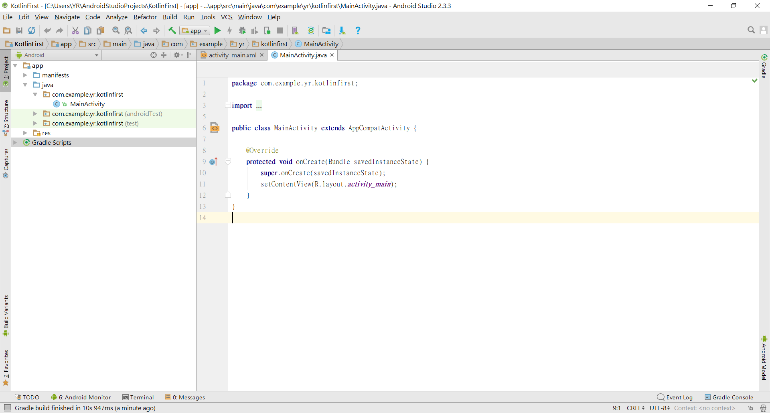The width and height of the screenshot is (770, 413).
Task: Undo the last action using the toolbar arrow
Action: (x=47, y=30)
